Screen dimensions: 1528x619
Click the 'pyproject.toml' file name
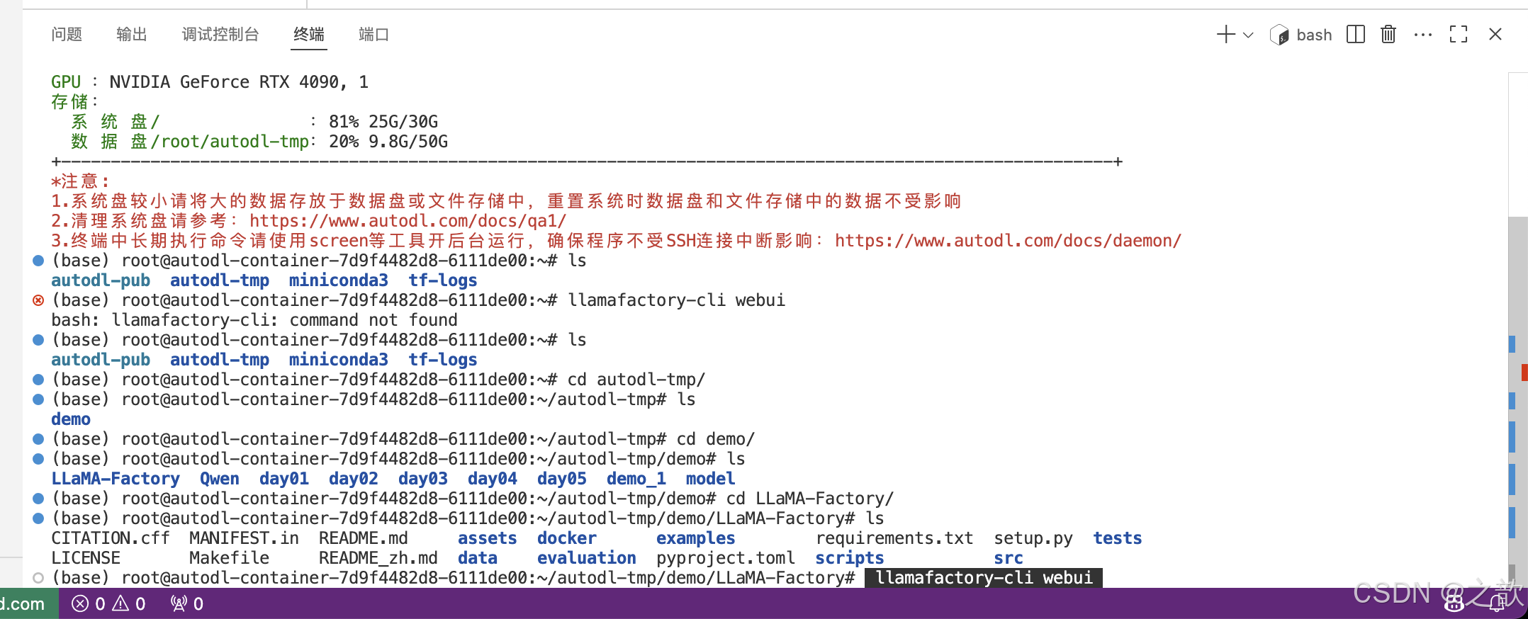[726, 558]
